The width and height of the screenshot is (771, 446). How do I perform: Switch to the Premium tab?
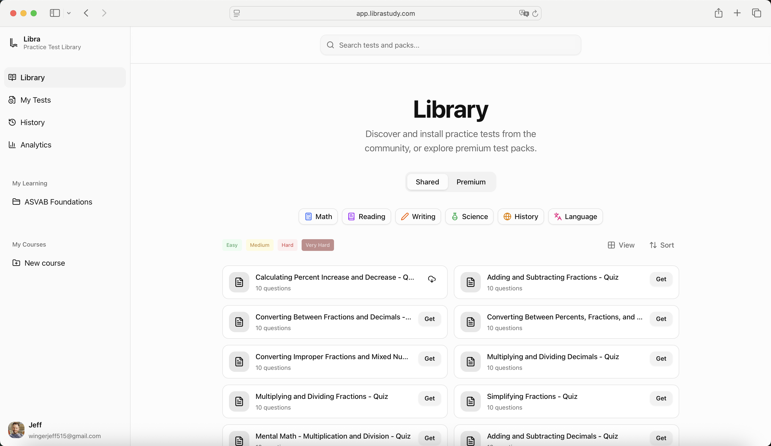pos(471,182)
